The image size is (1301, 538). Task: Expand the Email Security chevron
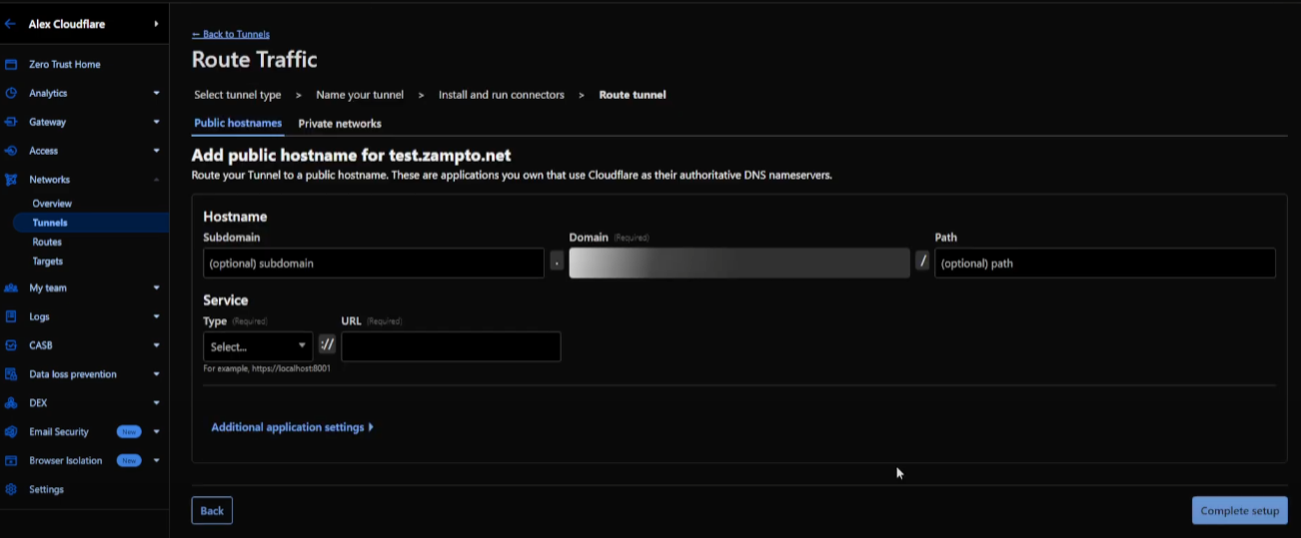point(156,432)
